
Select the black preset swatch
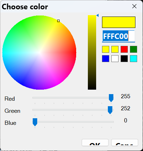tap(124, 59)
